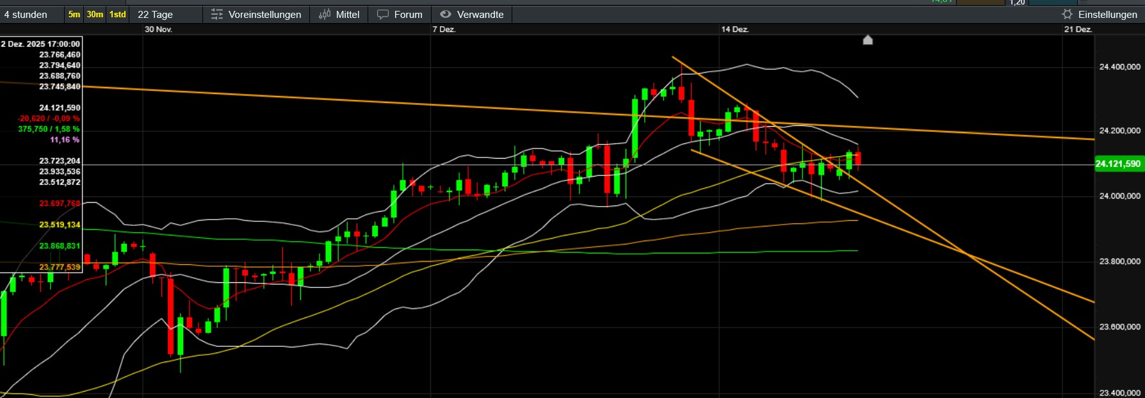Click the Voreinstellungen text label
The image size is (1145, 398).
pos(264,14)
